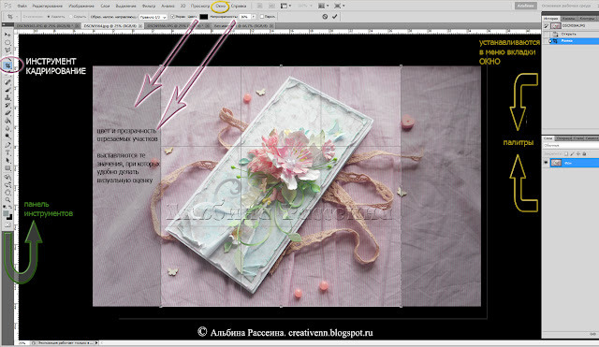The height and width of the screenshot is (347, 599).
Task: Open status bar info arrow menu
Action: [x=96, y=343]
